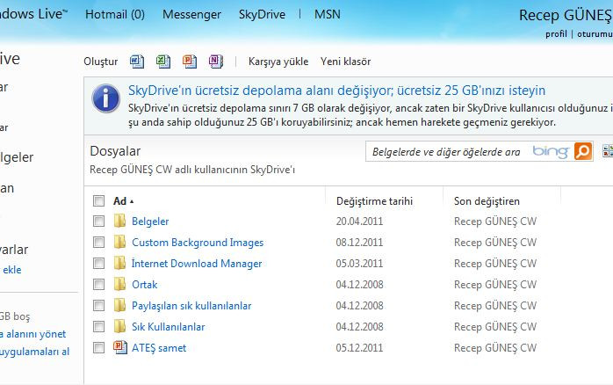Click the Dosyalar heading
Viewport: 613px width, 385px height.
click(x=115, y=151)
